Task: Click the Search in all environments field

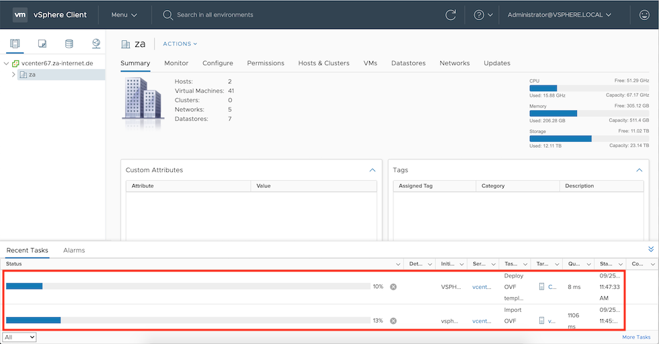Action: pyautogui.click(x=215, y=15)
